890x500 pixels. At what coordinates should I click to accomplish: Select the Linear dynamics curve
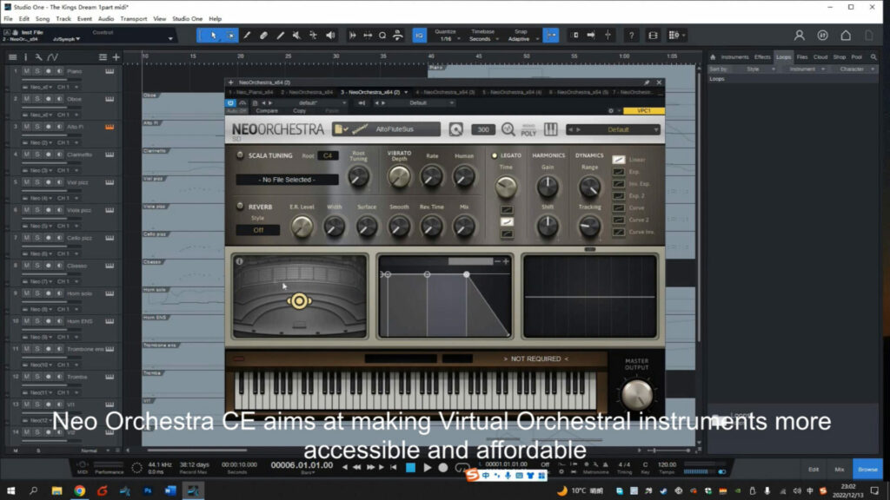click(x=619, y=160)
